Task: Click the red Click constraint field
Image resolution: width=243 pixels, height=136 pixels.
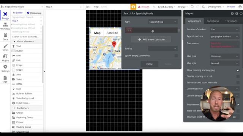Action: pyautogui.click(x=129, y=30)
